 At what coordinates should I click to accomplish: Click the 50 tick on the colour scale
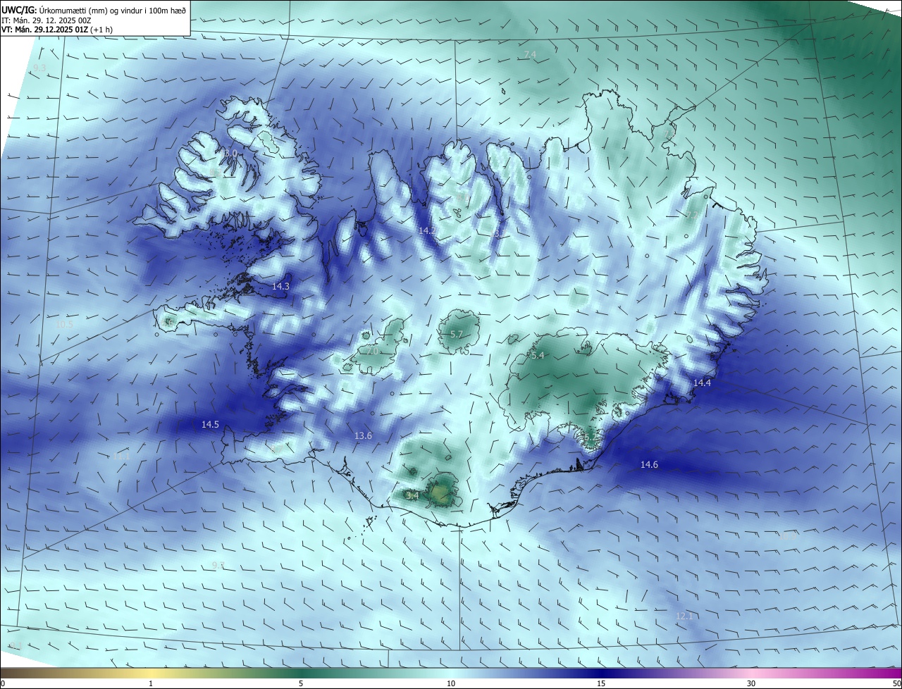tap(896, 683)
